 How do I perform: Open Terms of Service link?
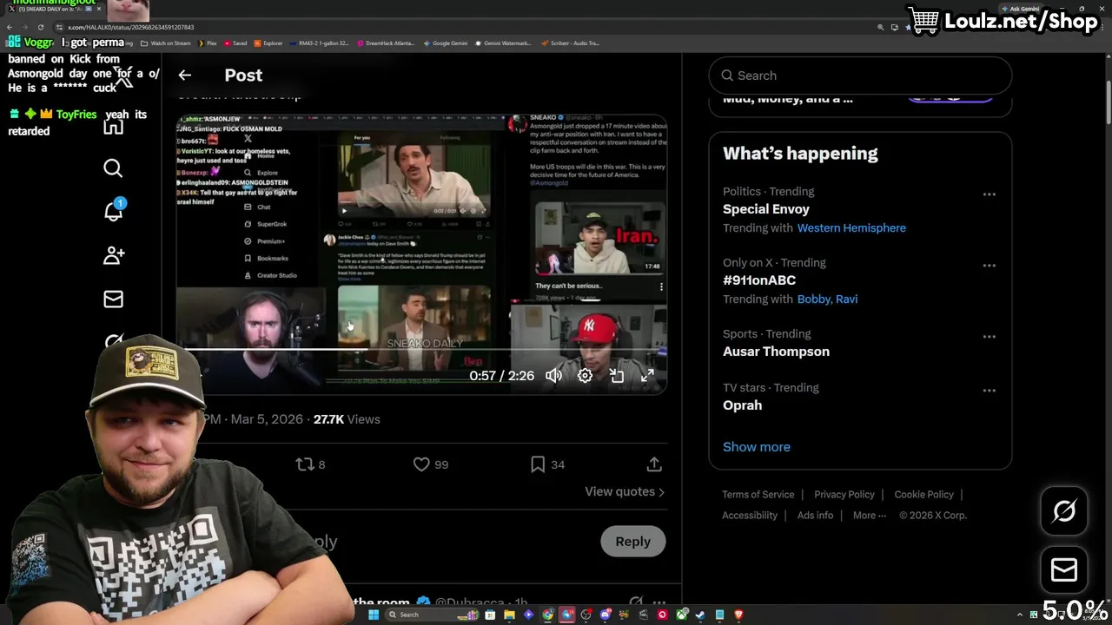[x=758, y=494]
